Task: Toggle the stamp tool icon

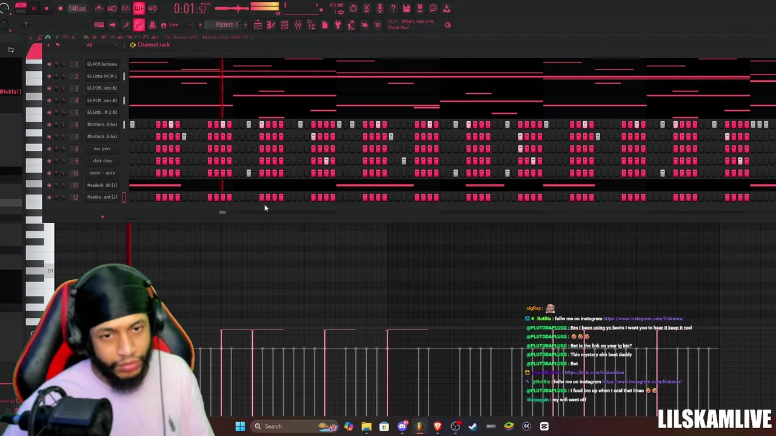Action: pos(152,25)
